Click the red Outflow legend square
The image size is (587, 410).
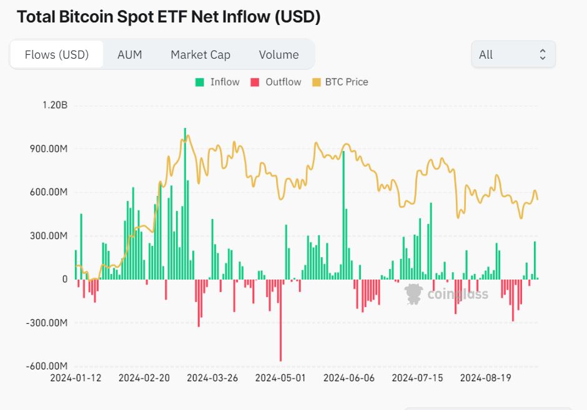pyautogui.click(x=255, y=82)
